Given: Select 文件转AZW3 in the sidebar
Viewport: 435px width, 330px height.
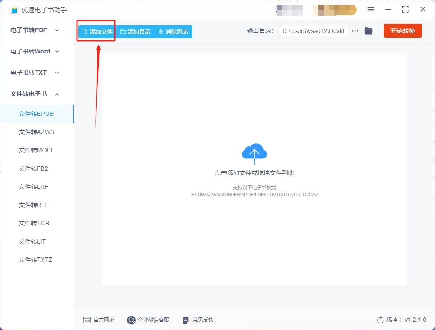Looking at the screenshot, I should click(x=37, y=132).
